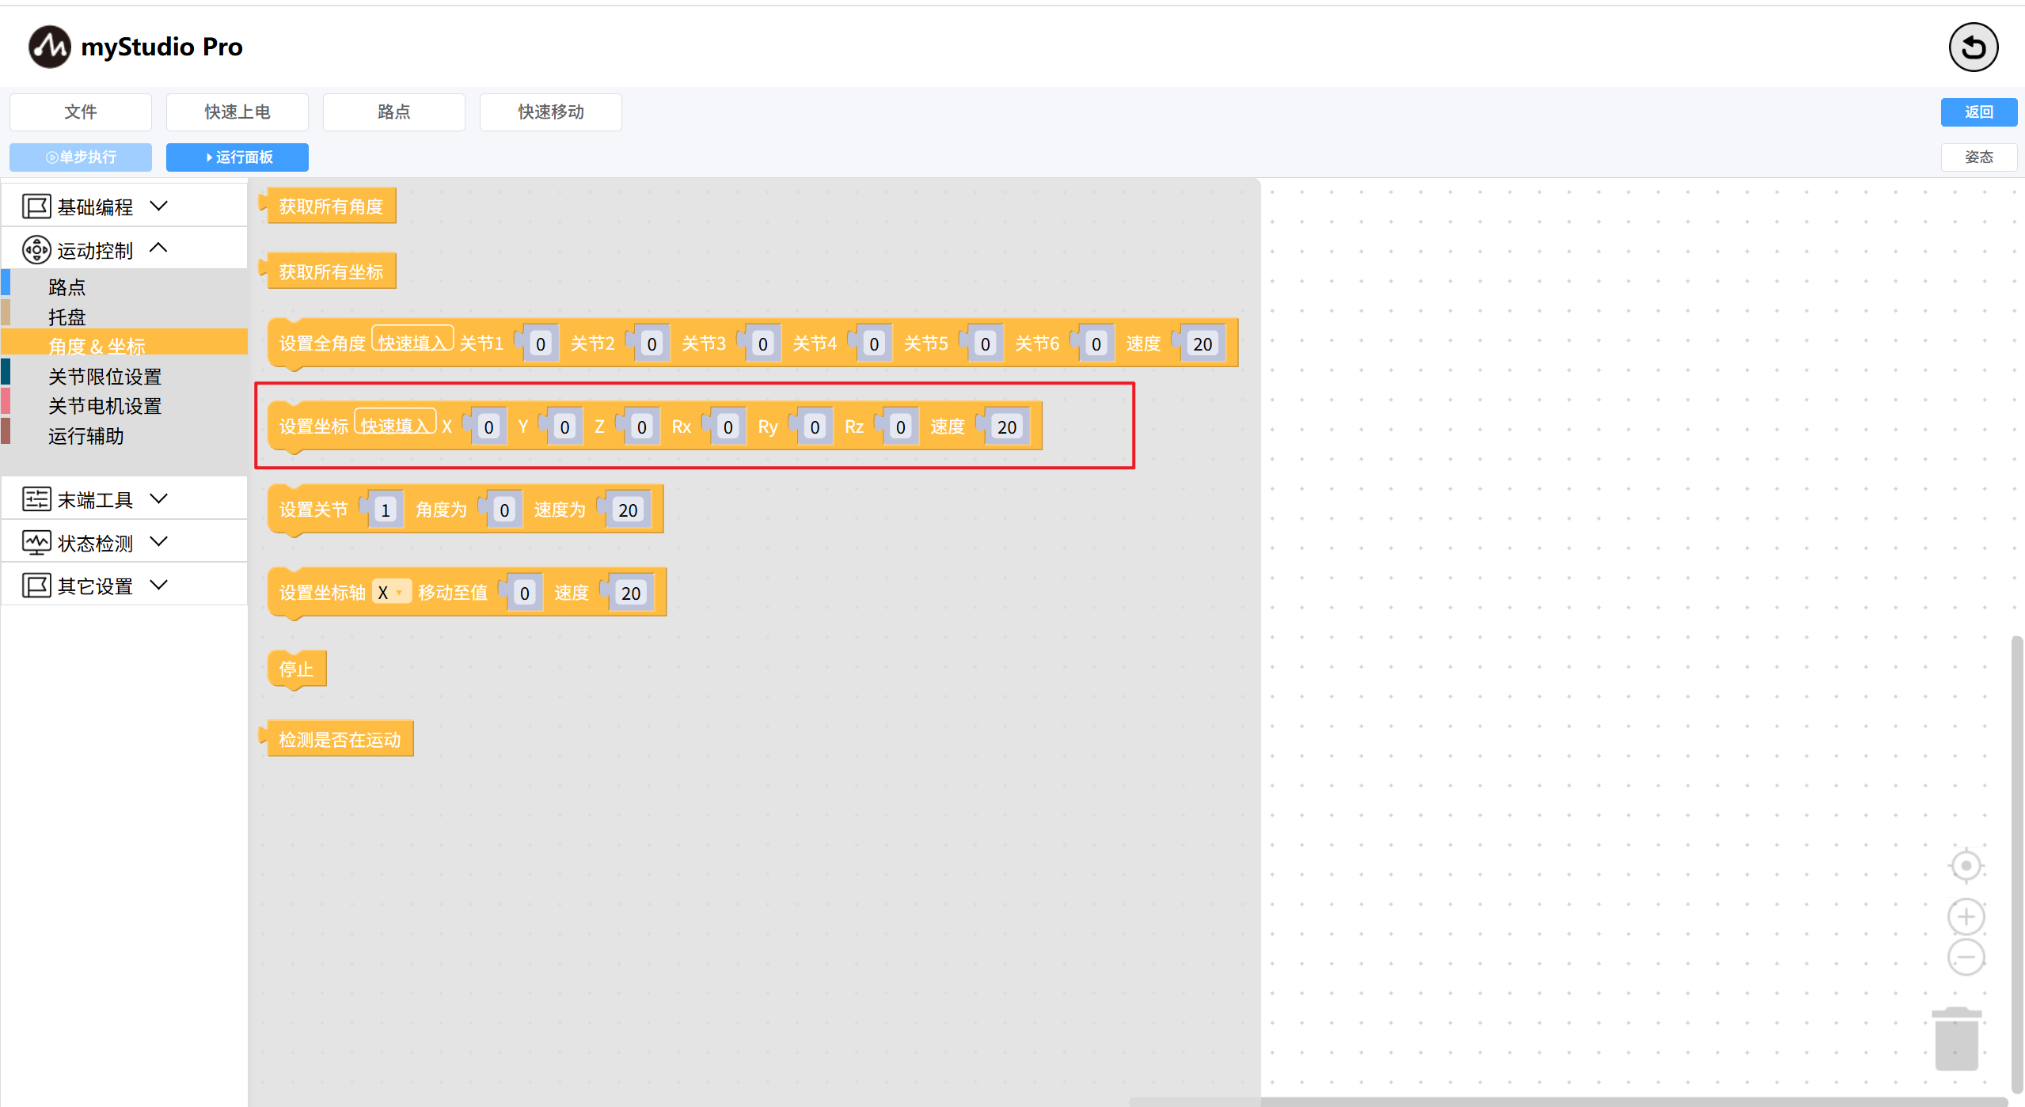Viewport: 2025px width, 1107px height.
Task: Click the myStudio Pro logo icon
Action: (49, 47)
